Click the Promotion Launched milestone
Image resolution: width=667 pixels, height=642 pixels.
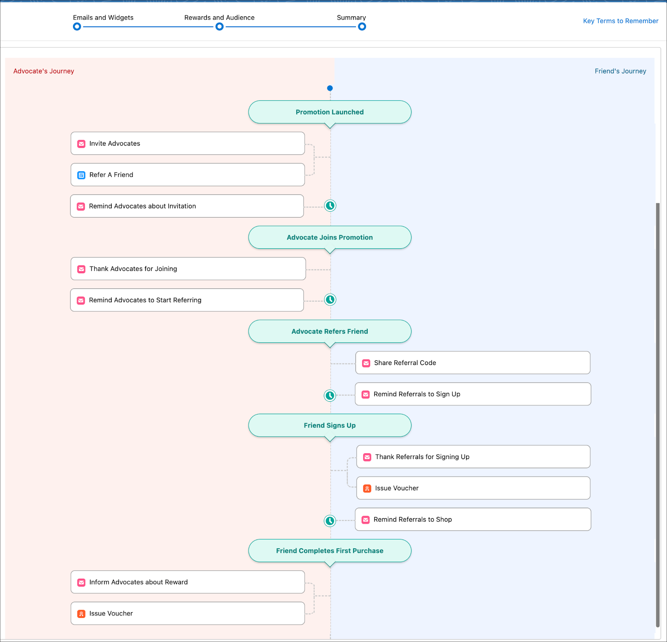[330, 112]
